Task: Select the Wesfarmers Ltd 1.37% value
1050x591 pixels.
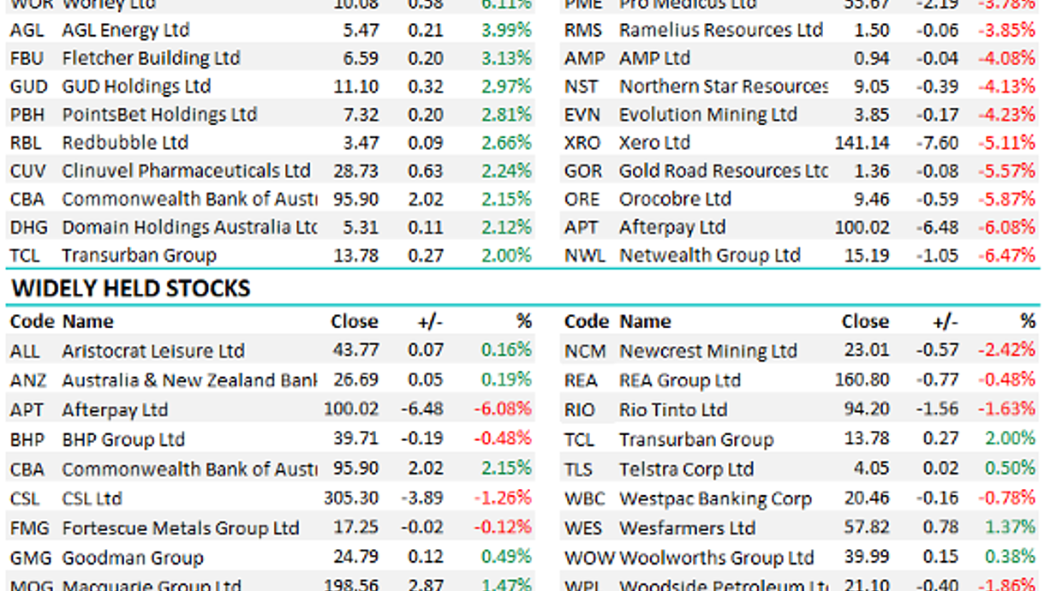Action: pos(1010,528)
